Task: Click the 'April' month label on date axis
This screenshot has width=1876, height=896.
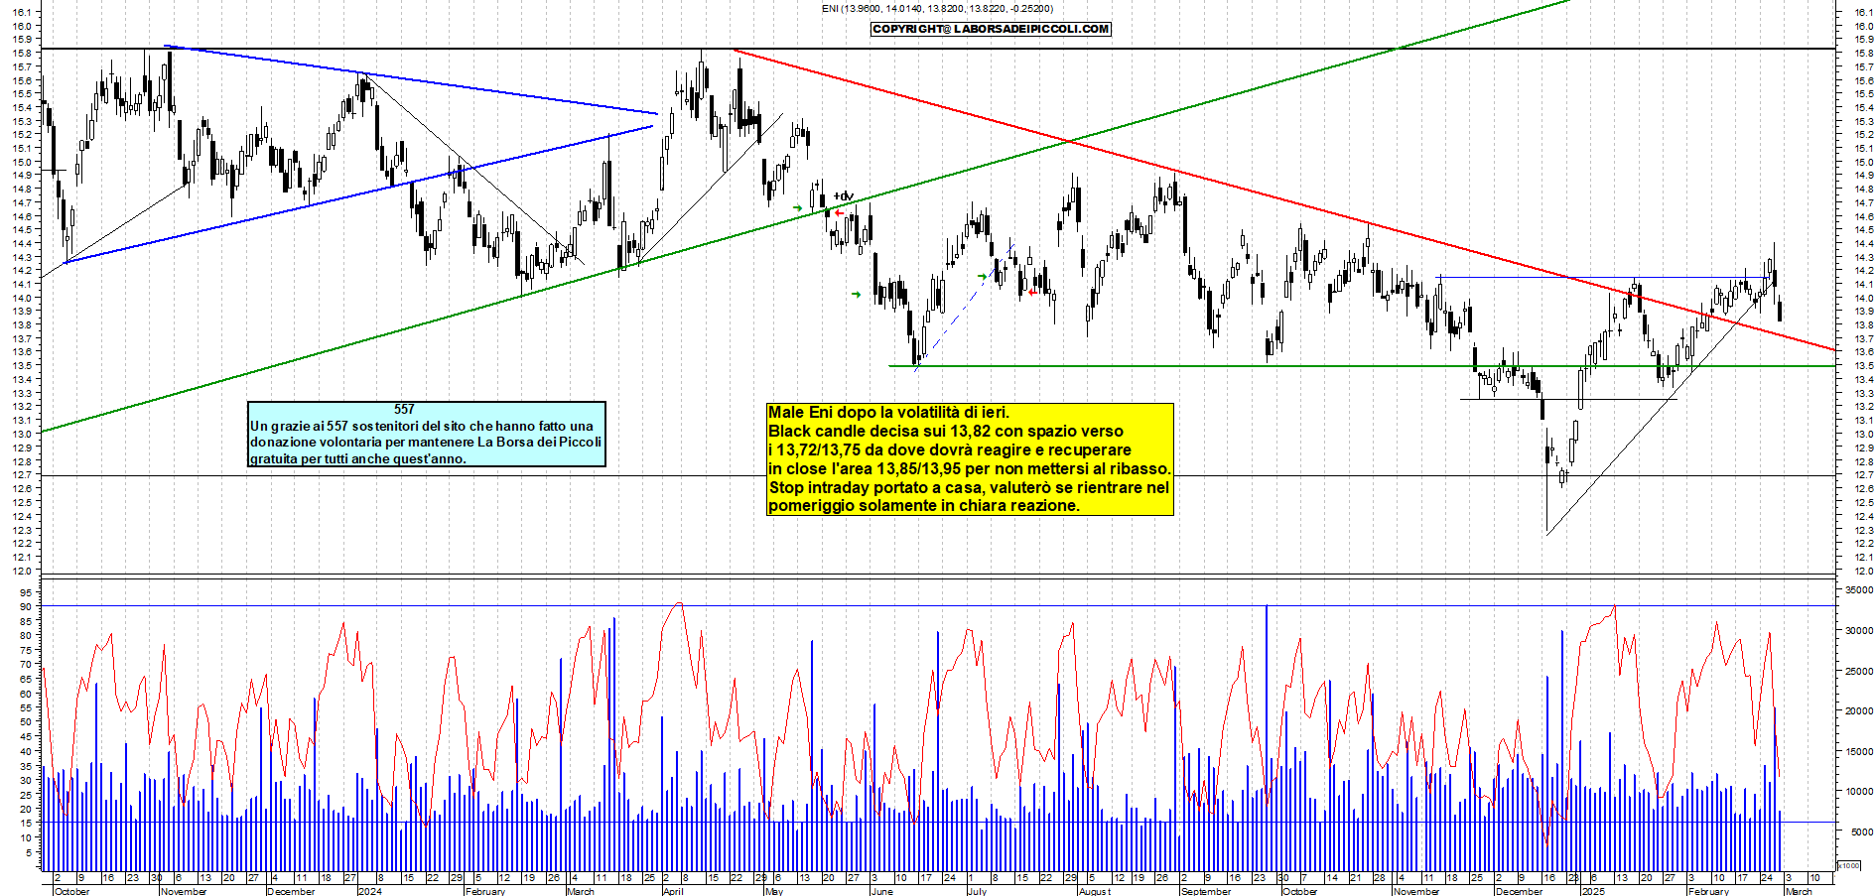Action: (673, 891)
